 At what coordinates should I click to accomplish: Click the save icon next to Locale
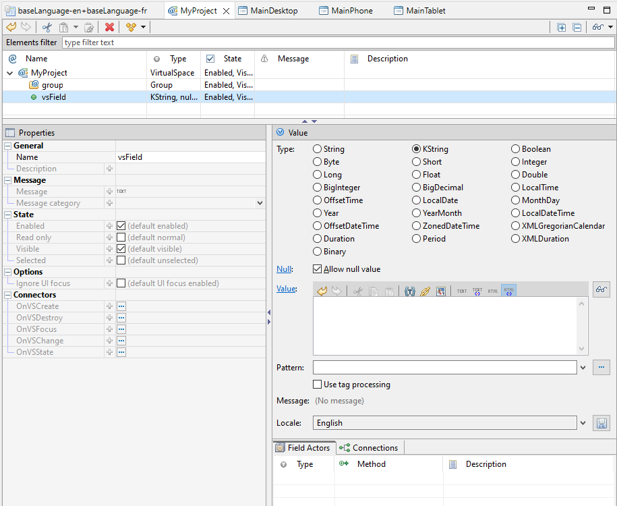coord(601,423)
